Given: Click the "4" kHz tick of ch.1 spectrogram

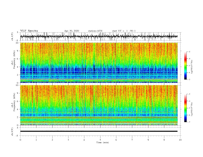Looking at the screenshot, I should point(18,67).
